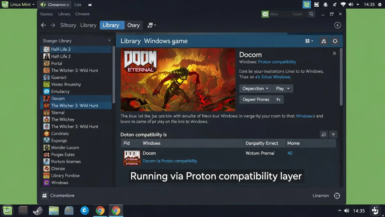Image resolution: width=385 pixels, height=217 pixels.
Task: Click the Wi-Fi icon in top panel
Action: tap(343, 5)
